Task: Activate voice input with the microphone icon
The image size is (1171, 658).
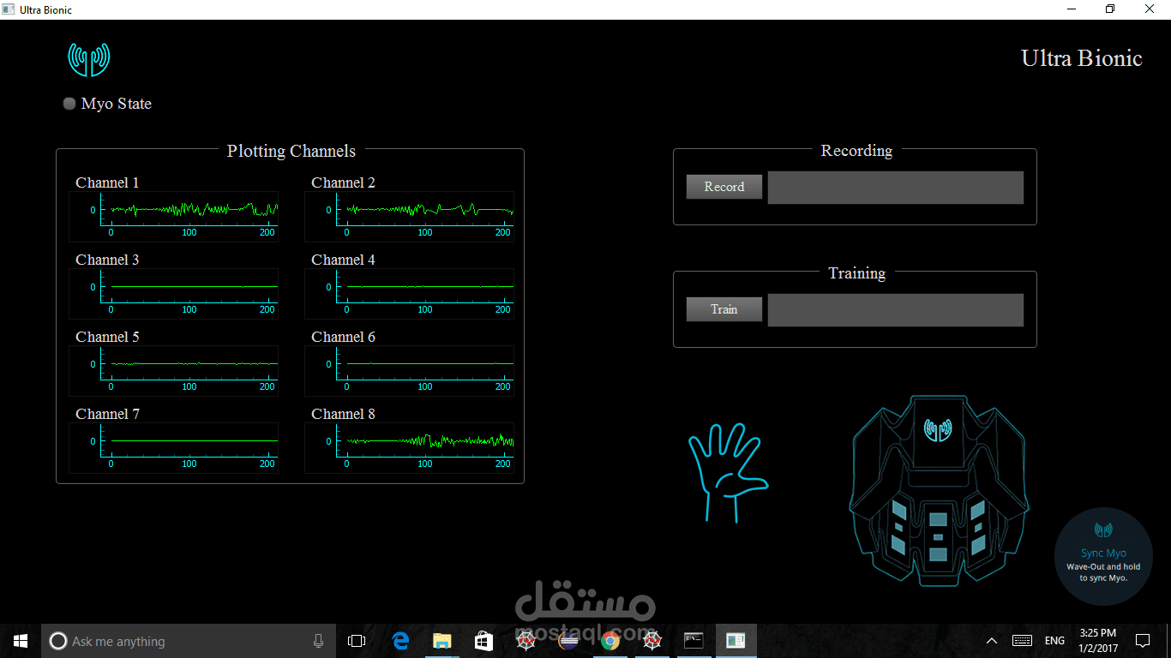Action: (x=318, y=640)
